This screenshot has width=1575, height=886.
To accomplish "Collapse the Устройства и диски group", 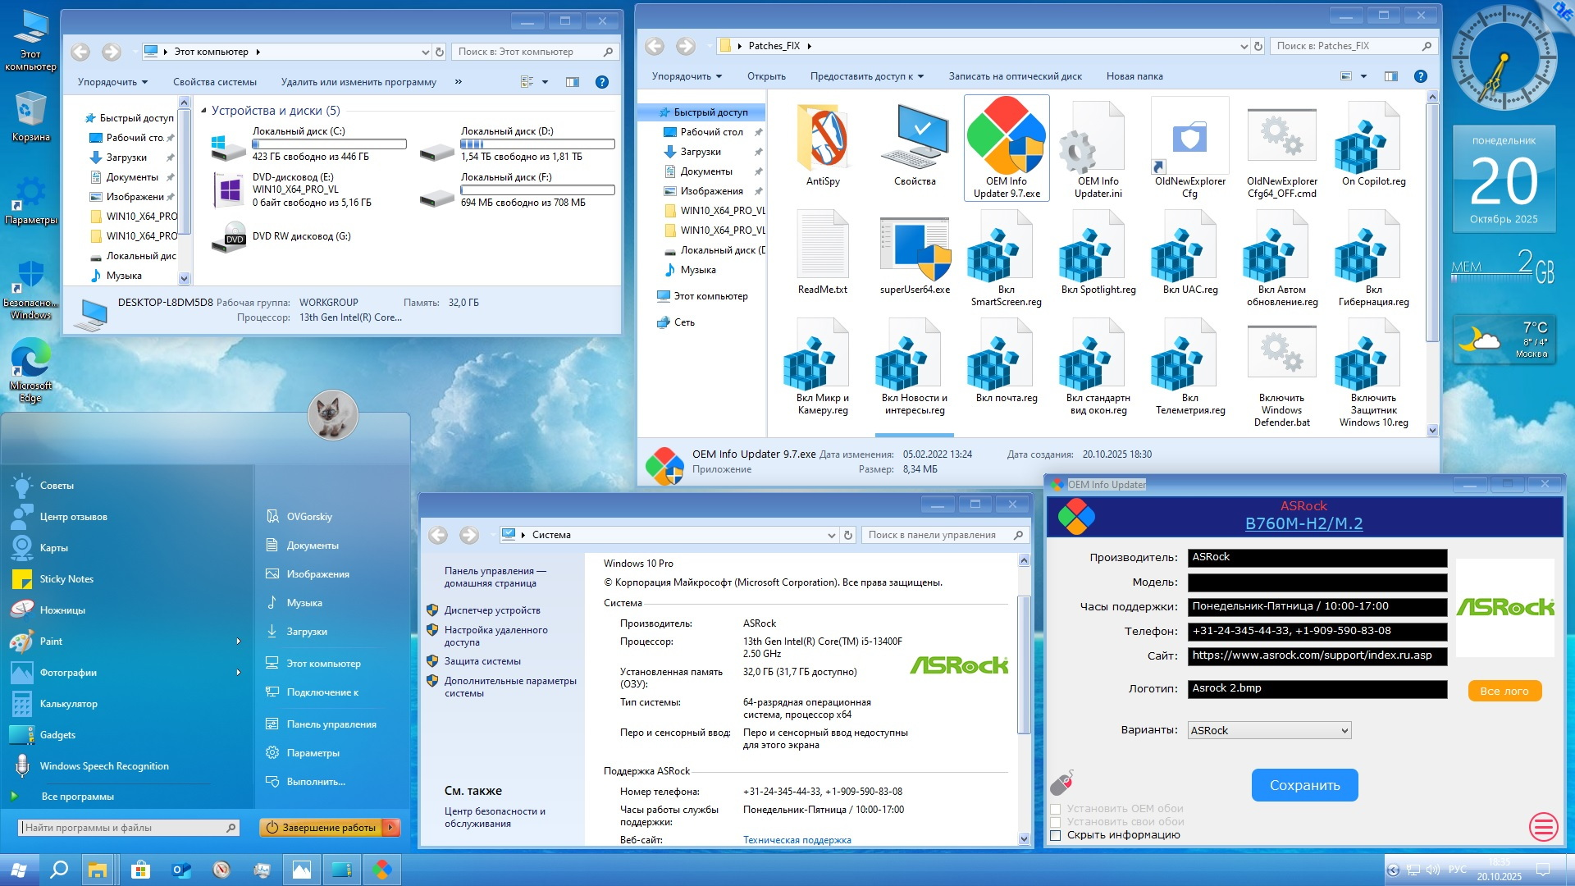I will [x=203, y=111].
